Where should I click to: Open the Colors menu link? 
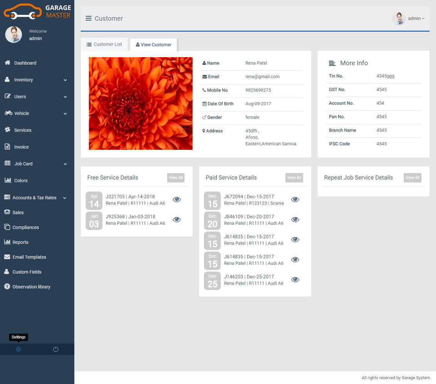21,181
